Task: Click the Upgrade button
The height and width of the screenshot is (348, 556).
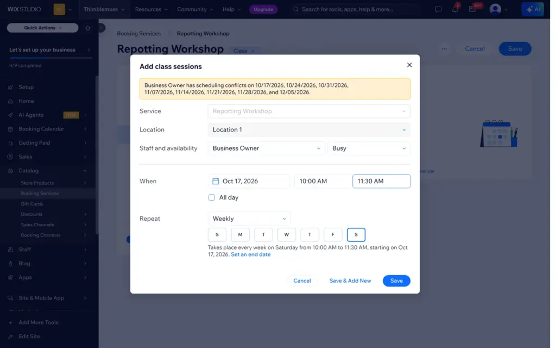Action: pos(263,9)
